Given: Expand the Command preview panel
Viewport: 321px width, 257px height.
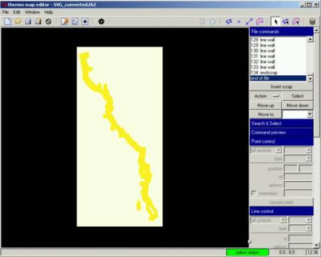Looking at the screenshot, I should point(281,132).
